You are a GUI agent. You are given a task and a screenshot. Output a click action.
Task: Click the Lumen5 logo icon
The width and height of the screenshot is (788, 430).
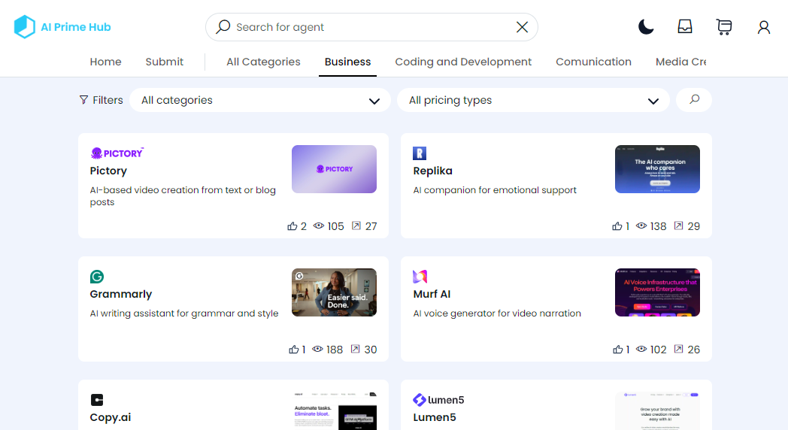coord(438,400)
